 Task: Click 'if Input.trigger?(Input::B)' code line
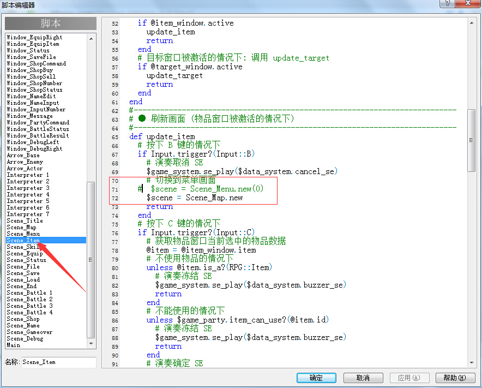pos(196,154)
